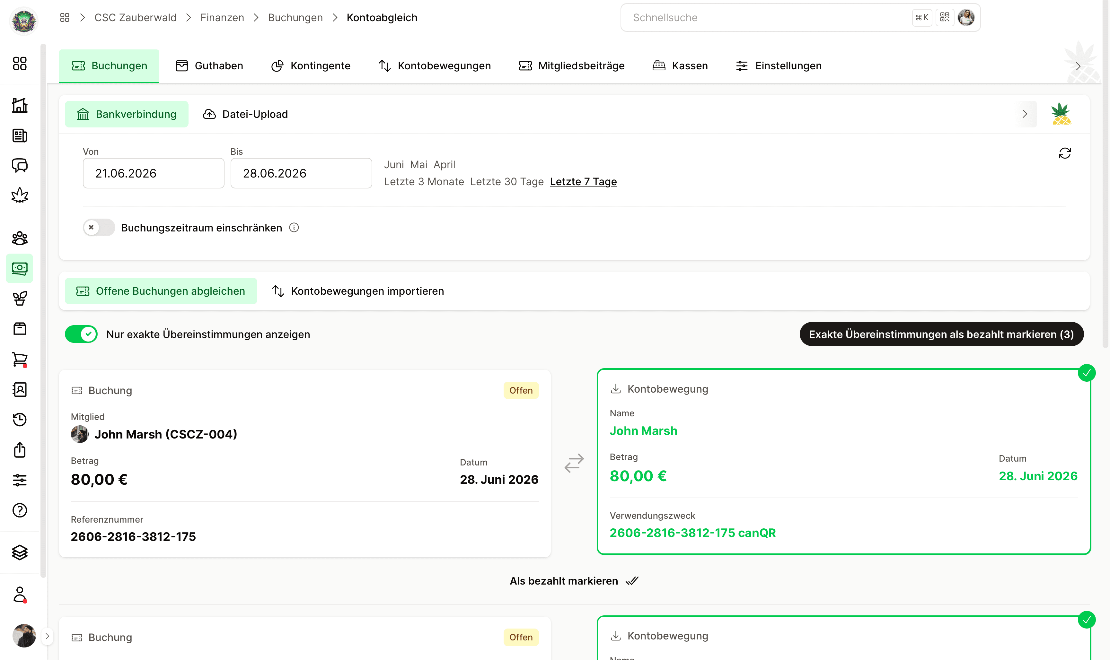Select Bankverbindung source tab
Screen dimensions: 1110x660
tap(127, 114)
